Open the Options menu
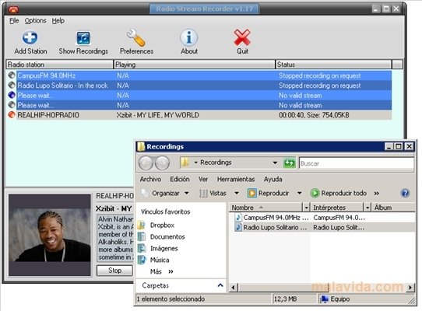The height and width of the screenshot is (311, 422). click(x=35, y=21)
